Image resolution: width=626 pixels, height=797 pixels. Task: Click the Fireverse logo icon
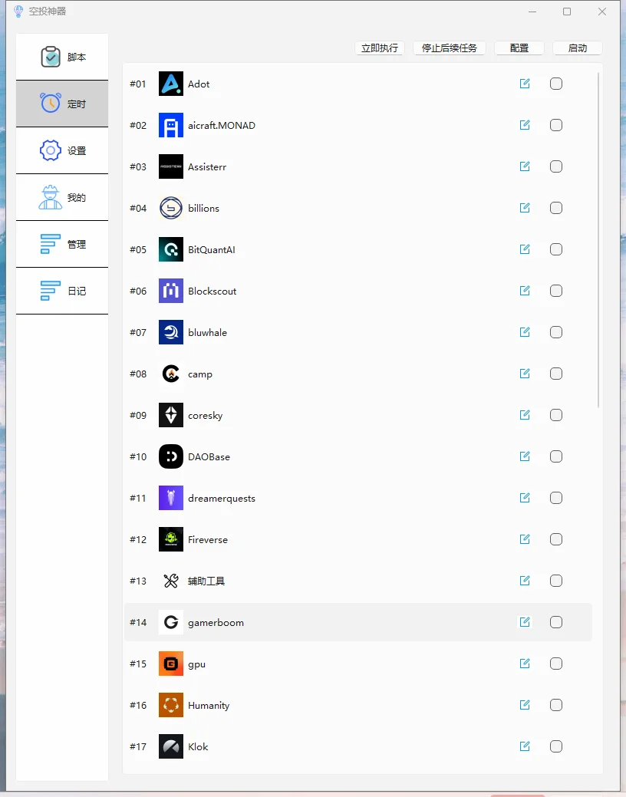click(x=171, y=539)
